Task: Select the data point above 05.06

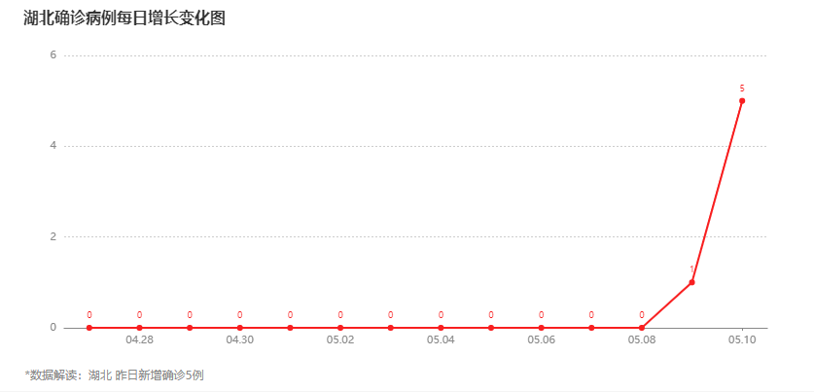Action: [541, 328]
